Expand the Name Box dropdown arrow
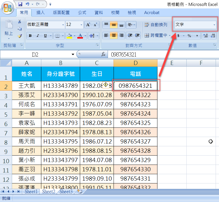Image resolution: width=219 pixels, height=202 pixels. pos(73,54)
